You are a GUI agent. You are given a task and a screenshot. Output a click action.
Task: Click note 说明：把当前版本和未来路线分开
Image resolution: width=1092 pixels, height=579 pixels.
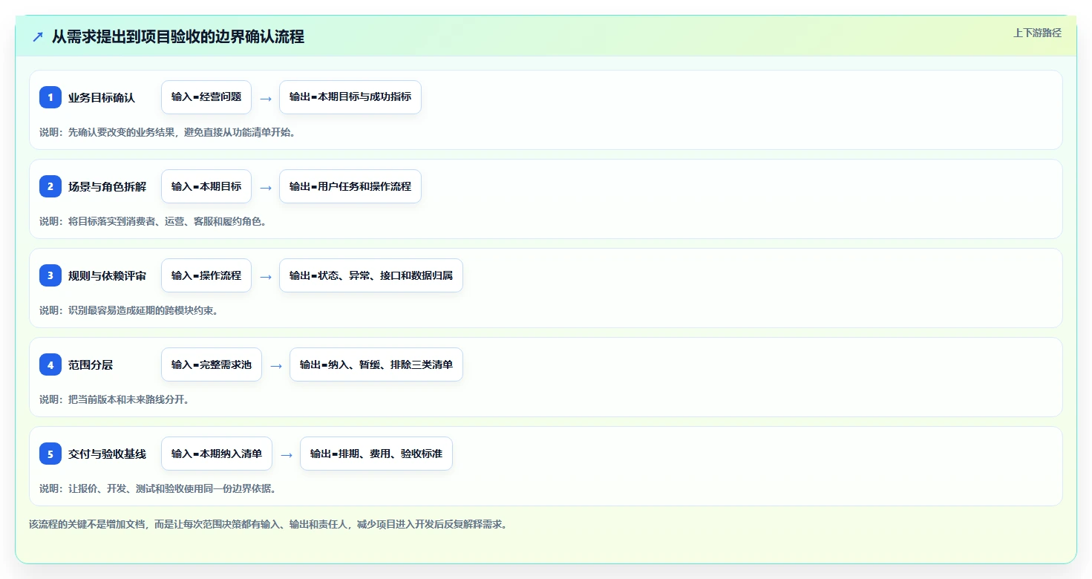pyautogui.click(x=114, y=399)
